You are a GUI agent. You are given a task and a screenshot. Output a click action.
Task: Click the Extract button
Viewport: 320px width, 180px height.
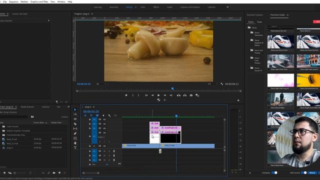click(x=184, y=95)
